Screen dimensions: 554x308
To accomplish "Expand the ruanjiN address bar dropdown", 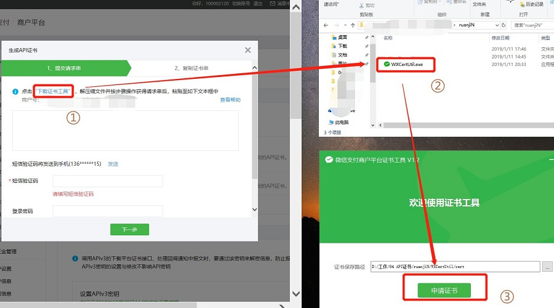I will 497,25.
